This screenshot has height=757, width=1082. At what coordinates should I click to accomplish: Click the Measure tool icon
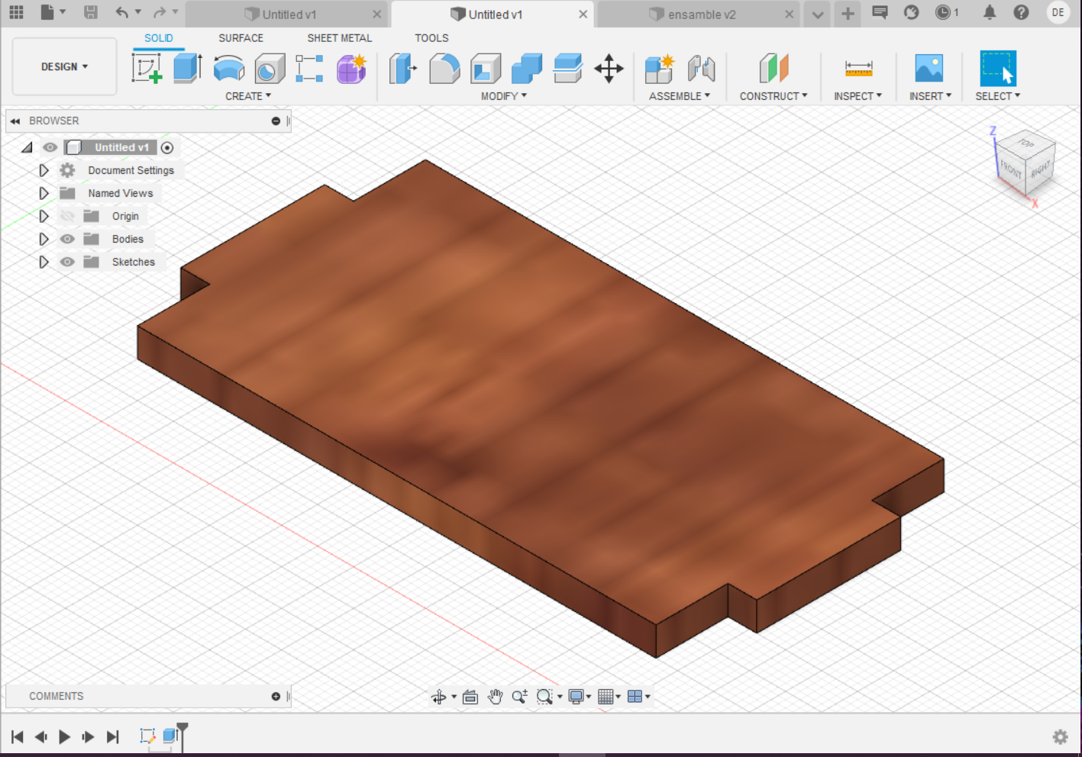(x=858, y=69)
